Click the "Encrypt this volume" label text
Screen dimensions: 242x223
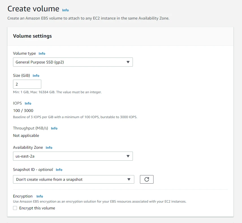tap(37, 208)
